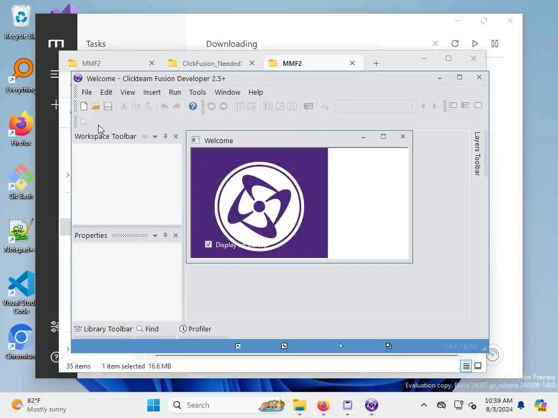Switch to the Profiler tab
This screenshot has height=418, width=558.
(196, 329)
